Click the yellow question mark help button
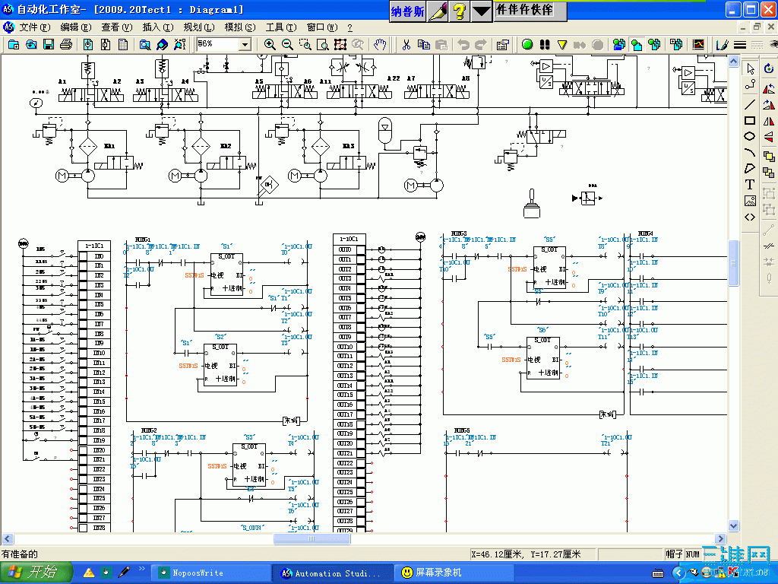778x584 pixels. point(460,11)
